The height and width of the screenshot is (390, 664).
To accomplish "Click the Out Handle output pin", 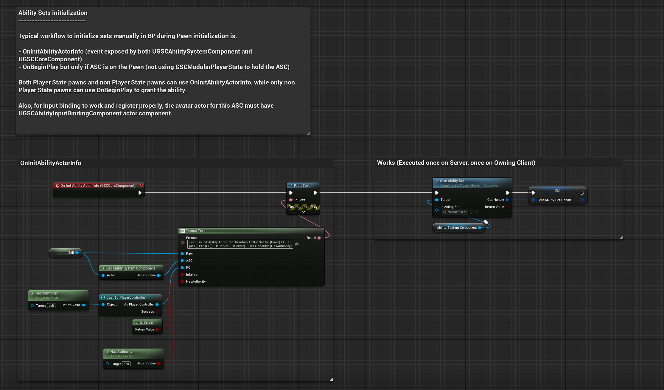I will coord(507,200).
